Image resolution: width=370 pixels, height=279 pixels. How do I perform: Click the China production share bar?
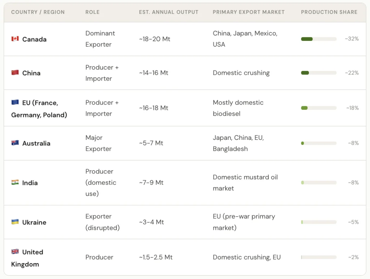click(319, 73)
